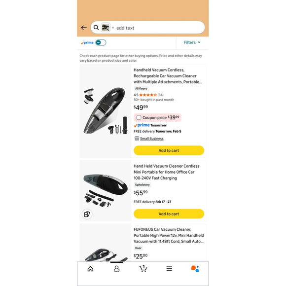Open the Home tab icon
The height and width of the screenshot is (286, 286).
90,269
